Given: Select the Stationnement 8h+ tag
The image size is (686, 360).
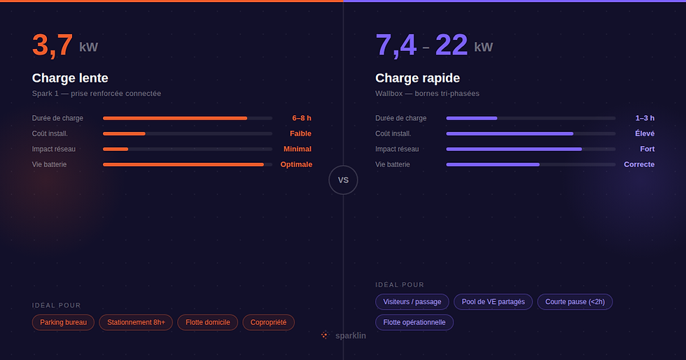Looking at the screenshot, I should tap(136, 322).
